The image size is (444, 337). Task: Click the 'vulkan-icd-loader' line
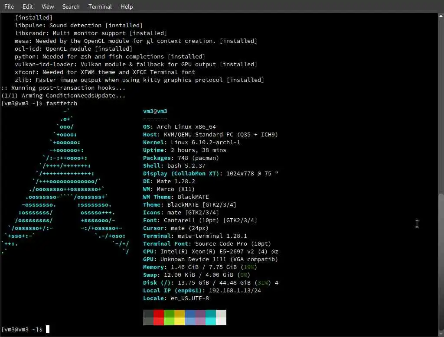(x=136, y=64)
